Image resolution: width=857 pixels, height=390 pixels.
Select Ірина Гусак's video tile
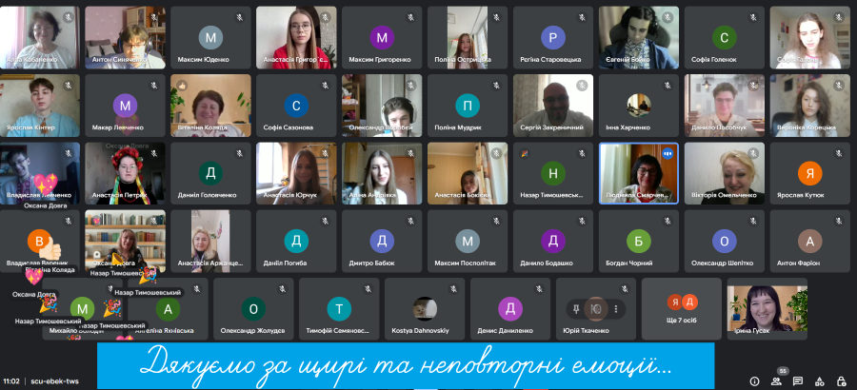pyautogui.click(x=767, y=308)
